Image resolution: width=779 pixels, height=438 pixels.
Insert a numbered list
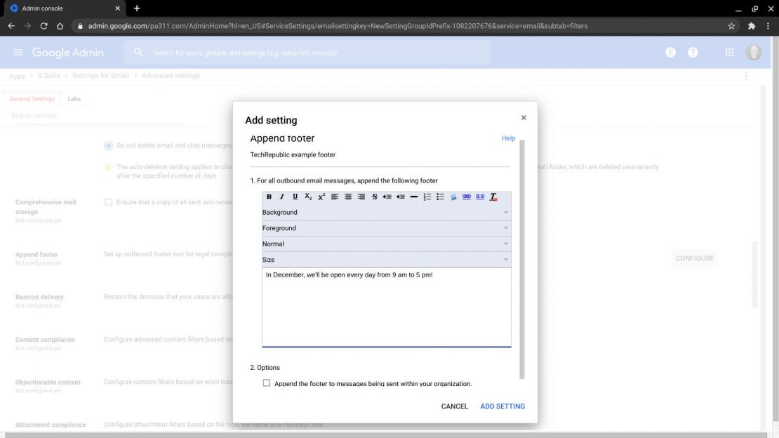click(427, 196)
